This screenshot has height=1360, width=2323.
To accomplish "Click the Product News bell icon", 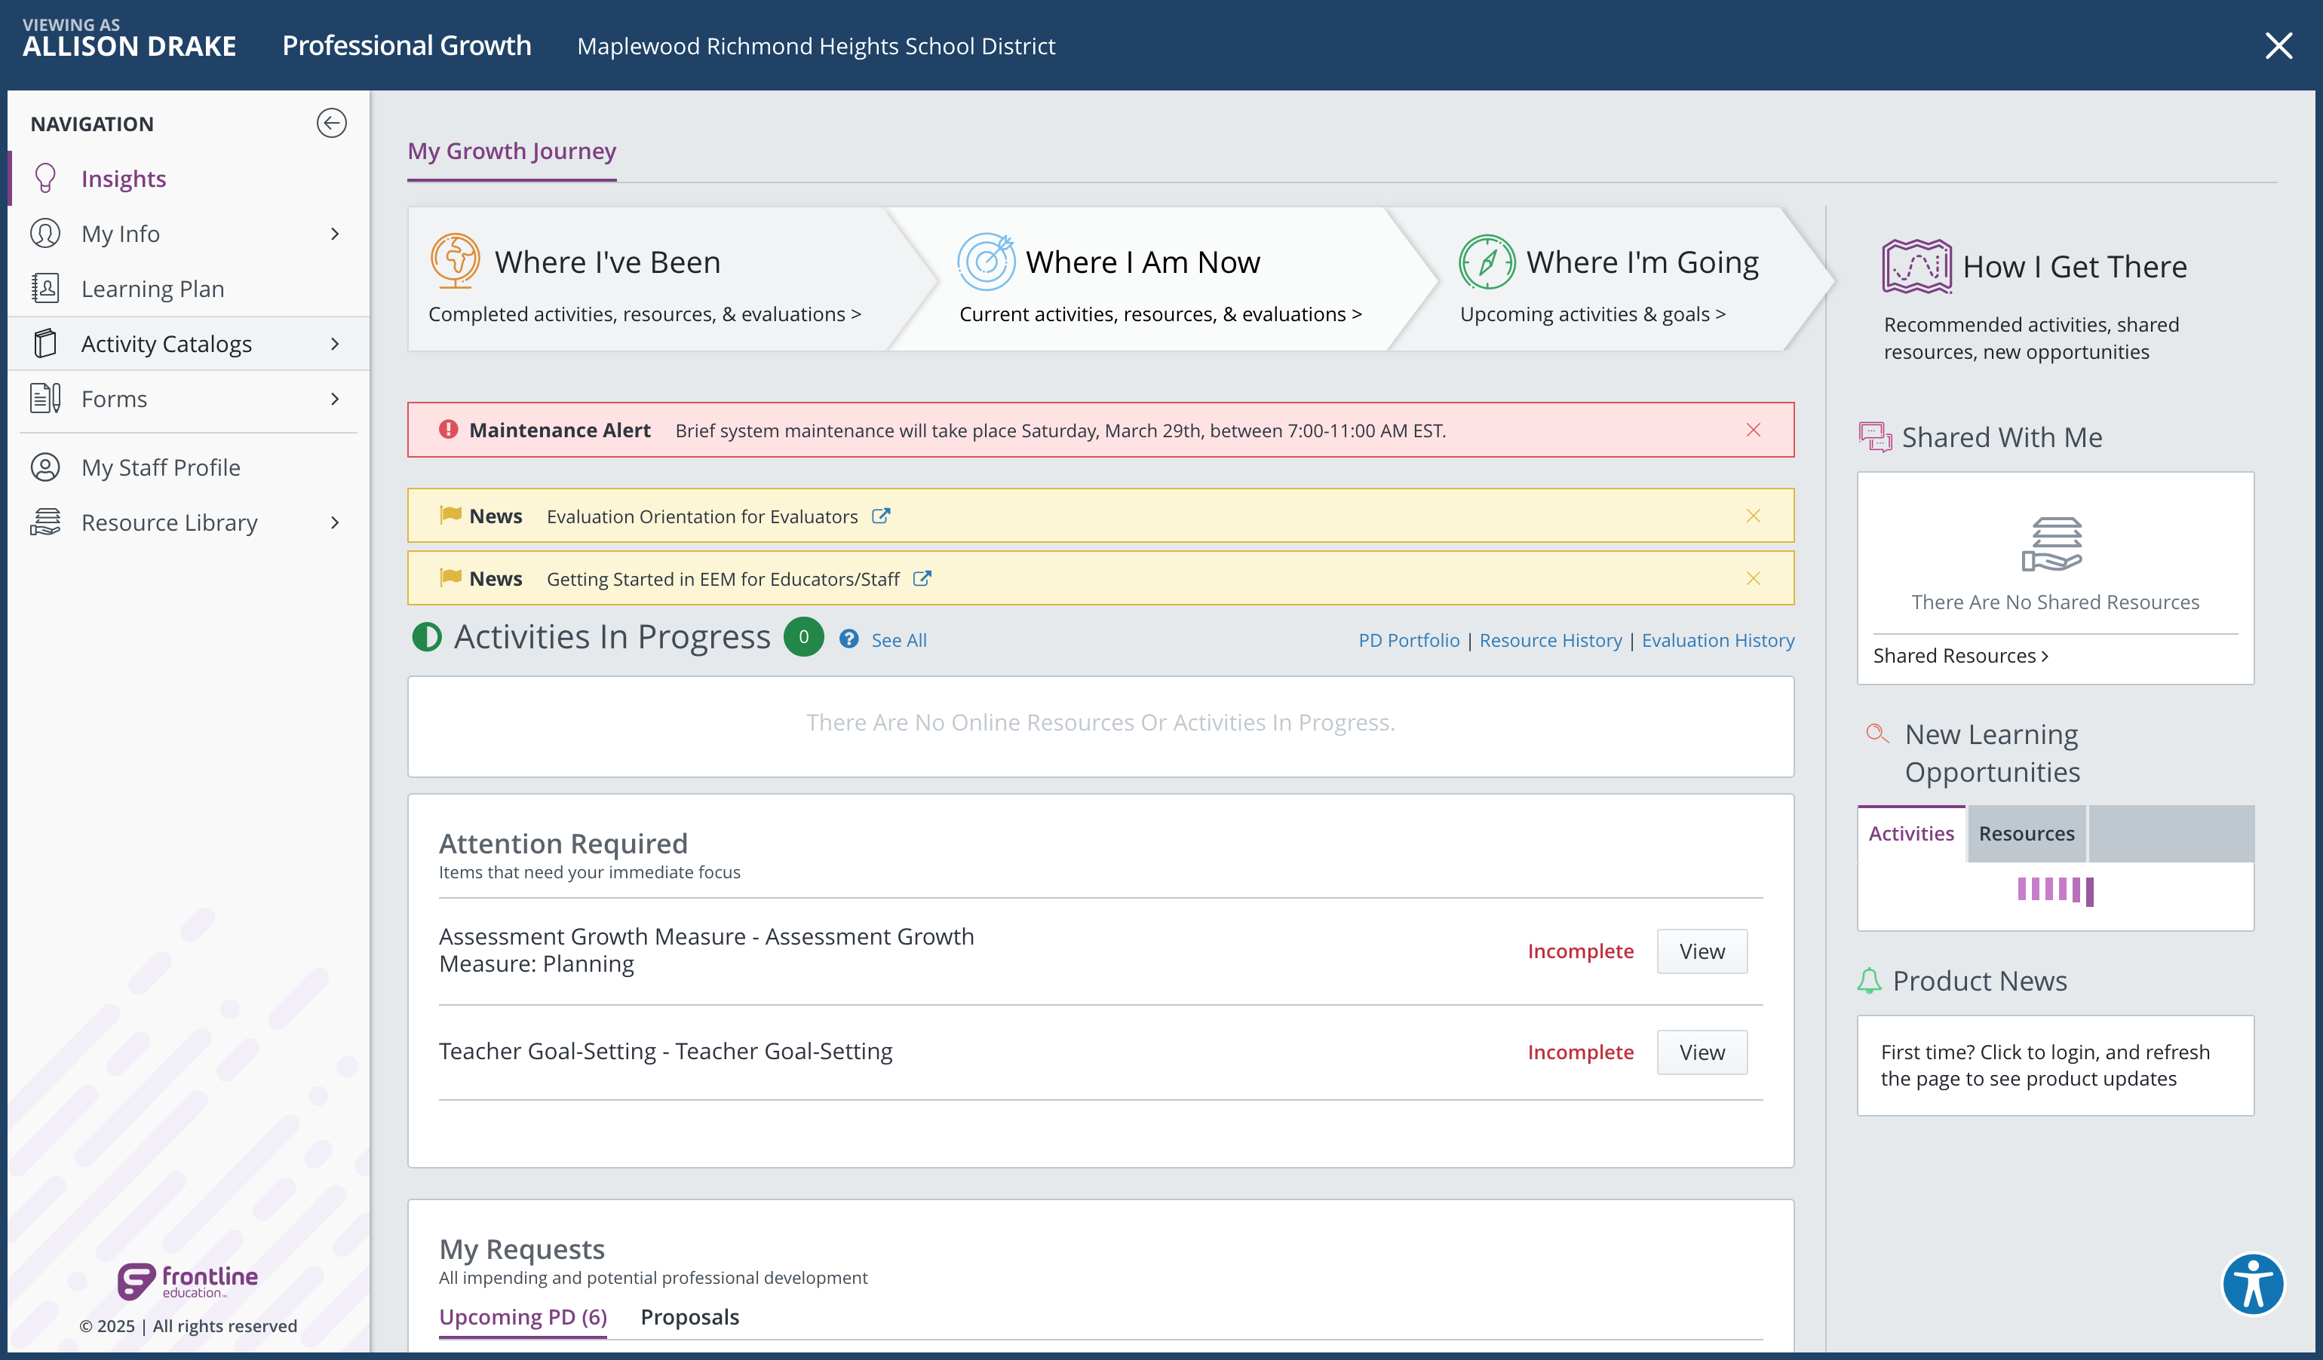I will click(x=1868, y=980).
